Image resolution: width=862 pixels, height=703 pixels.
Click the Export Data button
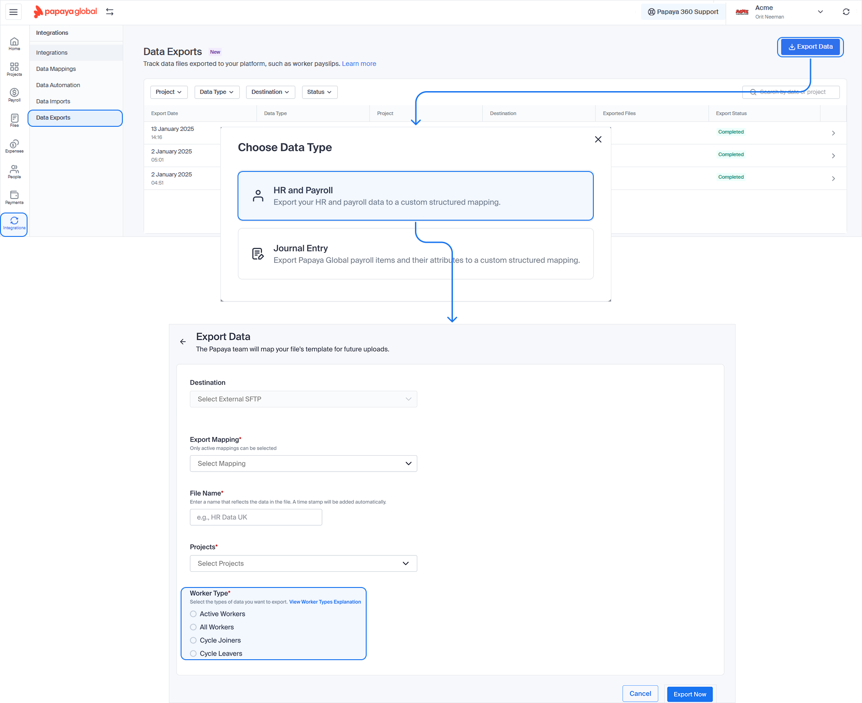click(x=810, y=47)
